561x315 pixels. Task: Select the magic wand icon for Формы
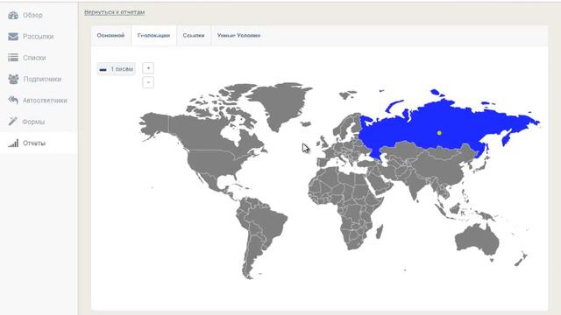[x=13, y=122]
